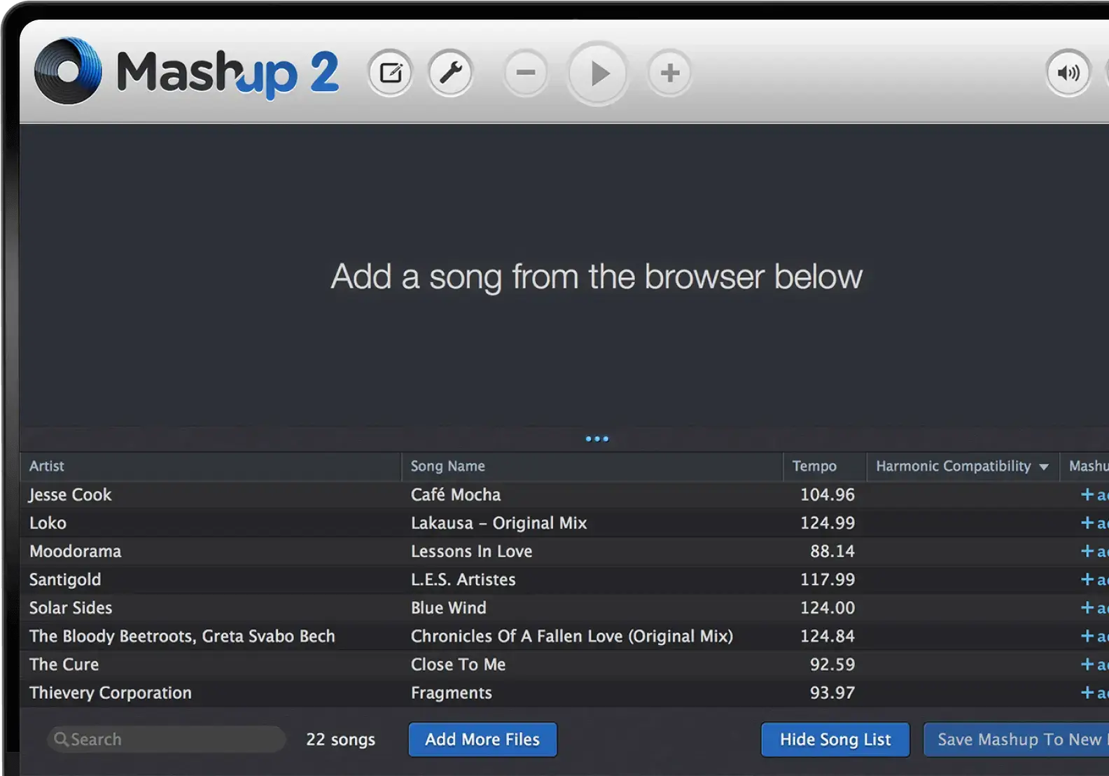Open the edit/compose note icon button

(x=391, y=72)
